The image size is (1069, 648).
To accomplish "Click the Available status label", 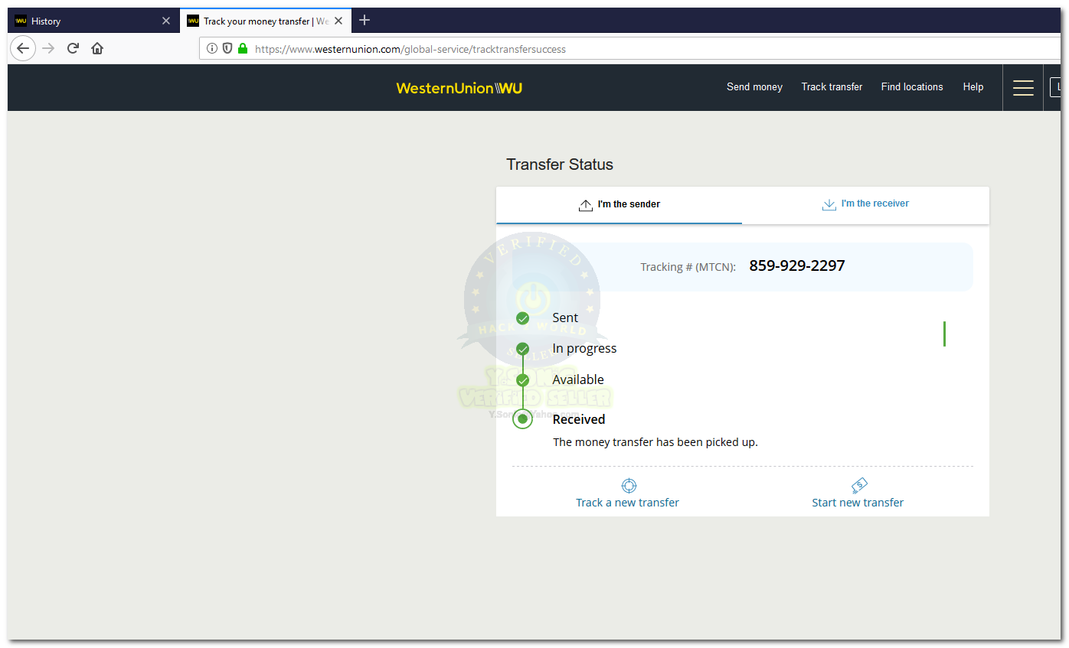I will 578,380.
